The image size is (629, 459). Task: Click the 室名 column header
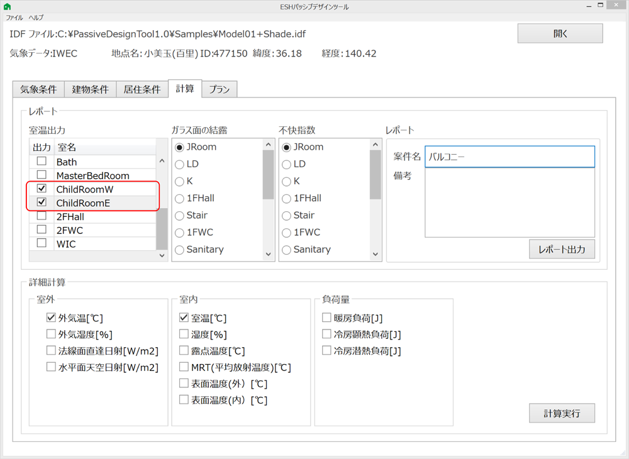tap(104, 147)
